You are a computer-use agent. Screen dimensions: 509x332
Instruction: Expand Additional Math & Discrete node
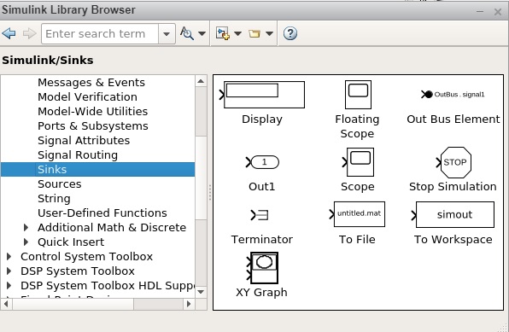26,227
